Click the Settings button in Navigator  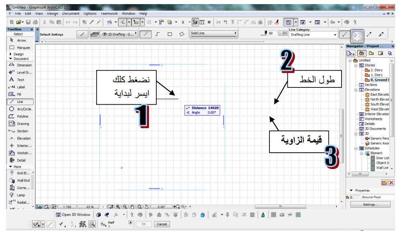tap(370, 204)
